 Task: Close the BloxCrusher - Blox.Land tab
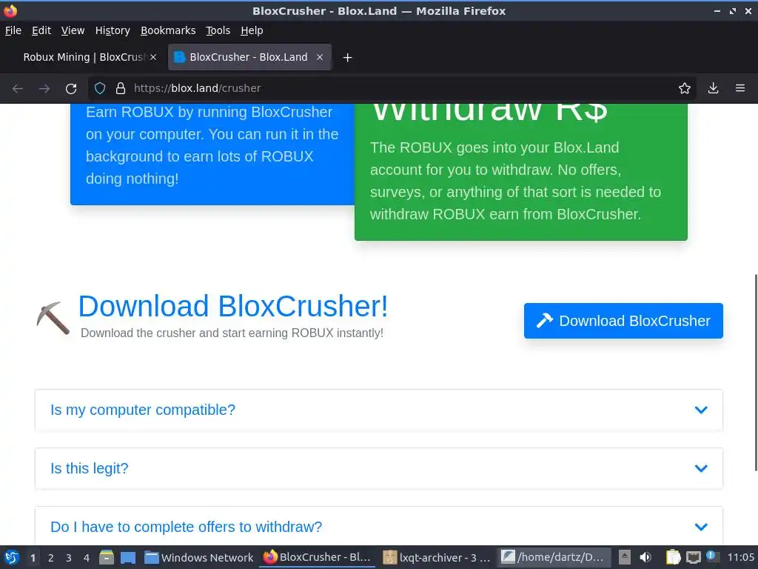point(320,57)
